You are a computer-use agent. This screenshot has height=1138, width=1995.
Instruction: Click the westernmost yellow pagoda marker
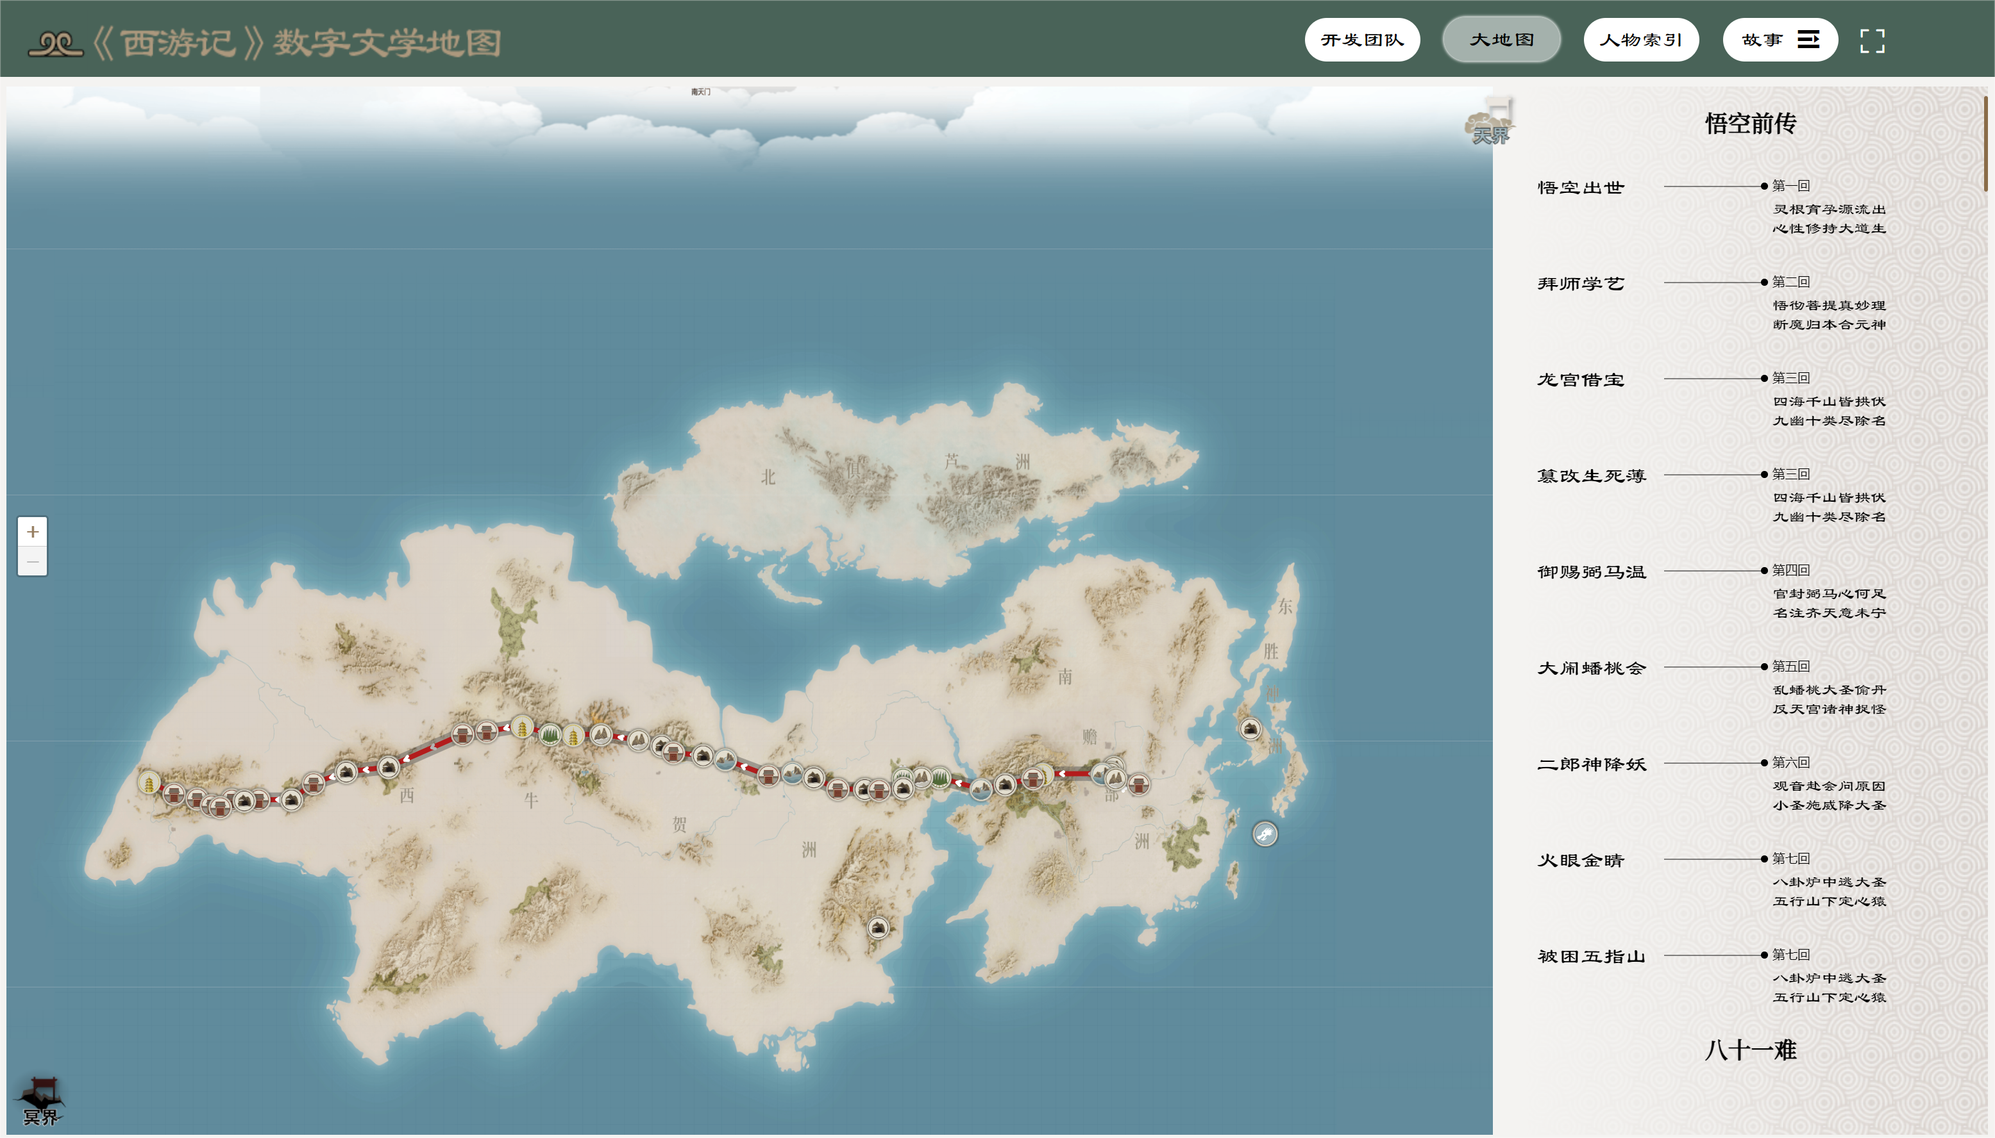[149, 782]
